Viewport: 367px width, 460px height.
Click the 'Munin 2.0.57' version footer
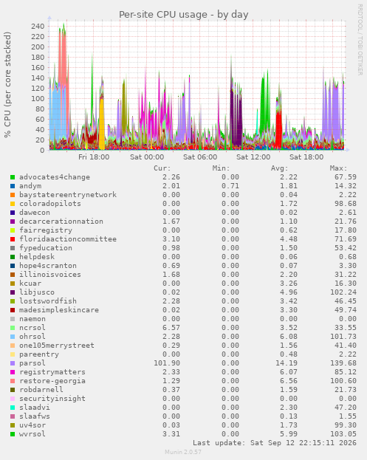coord(183,452)
